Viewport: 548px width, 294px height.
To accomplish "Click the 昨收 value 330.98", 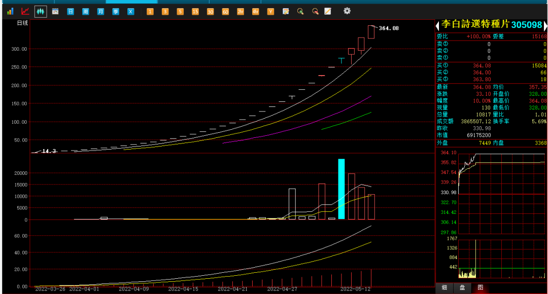I will pos(482,128).
